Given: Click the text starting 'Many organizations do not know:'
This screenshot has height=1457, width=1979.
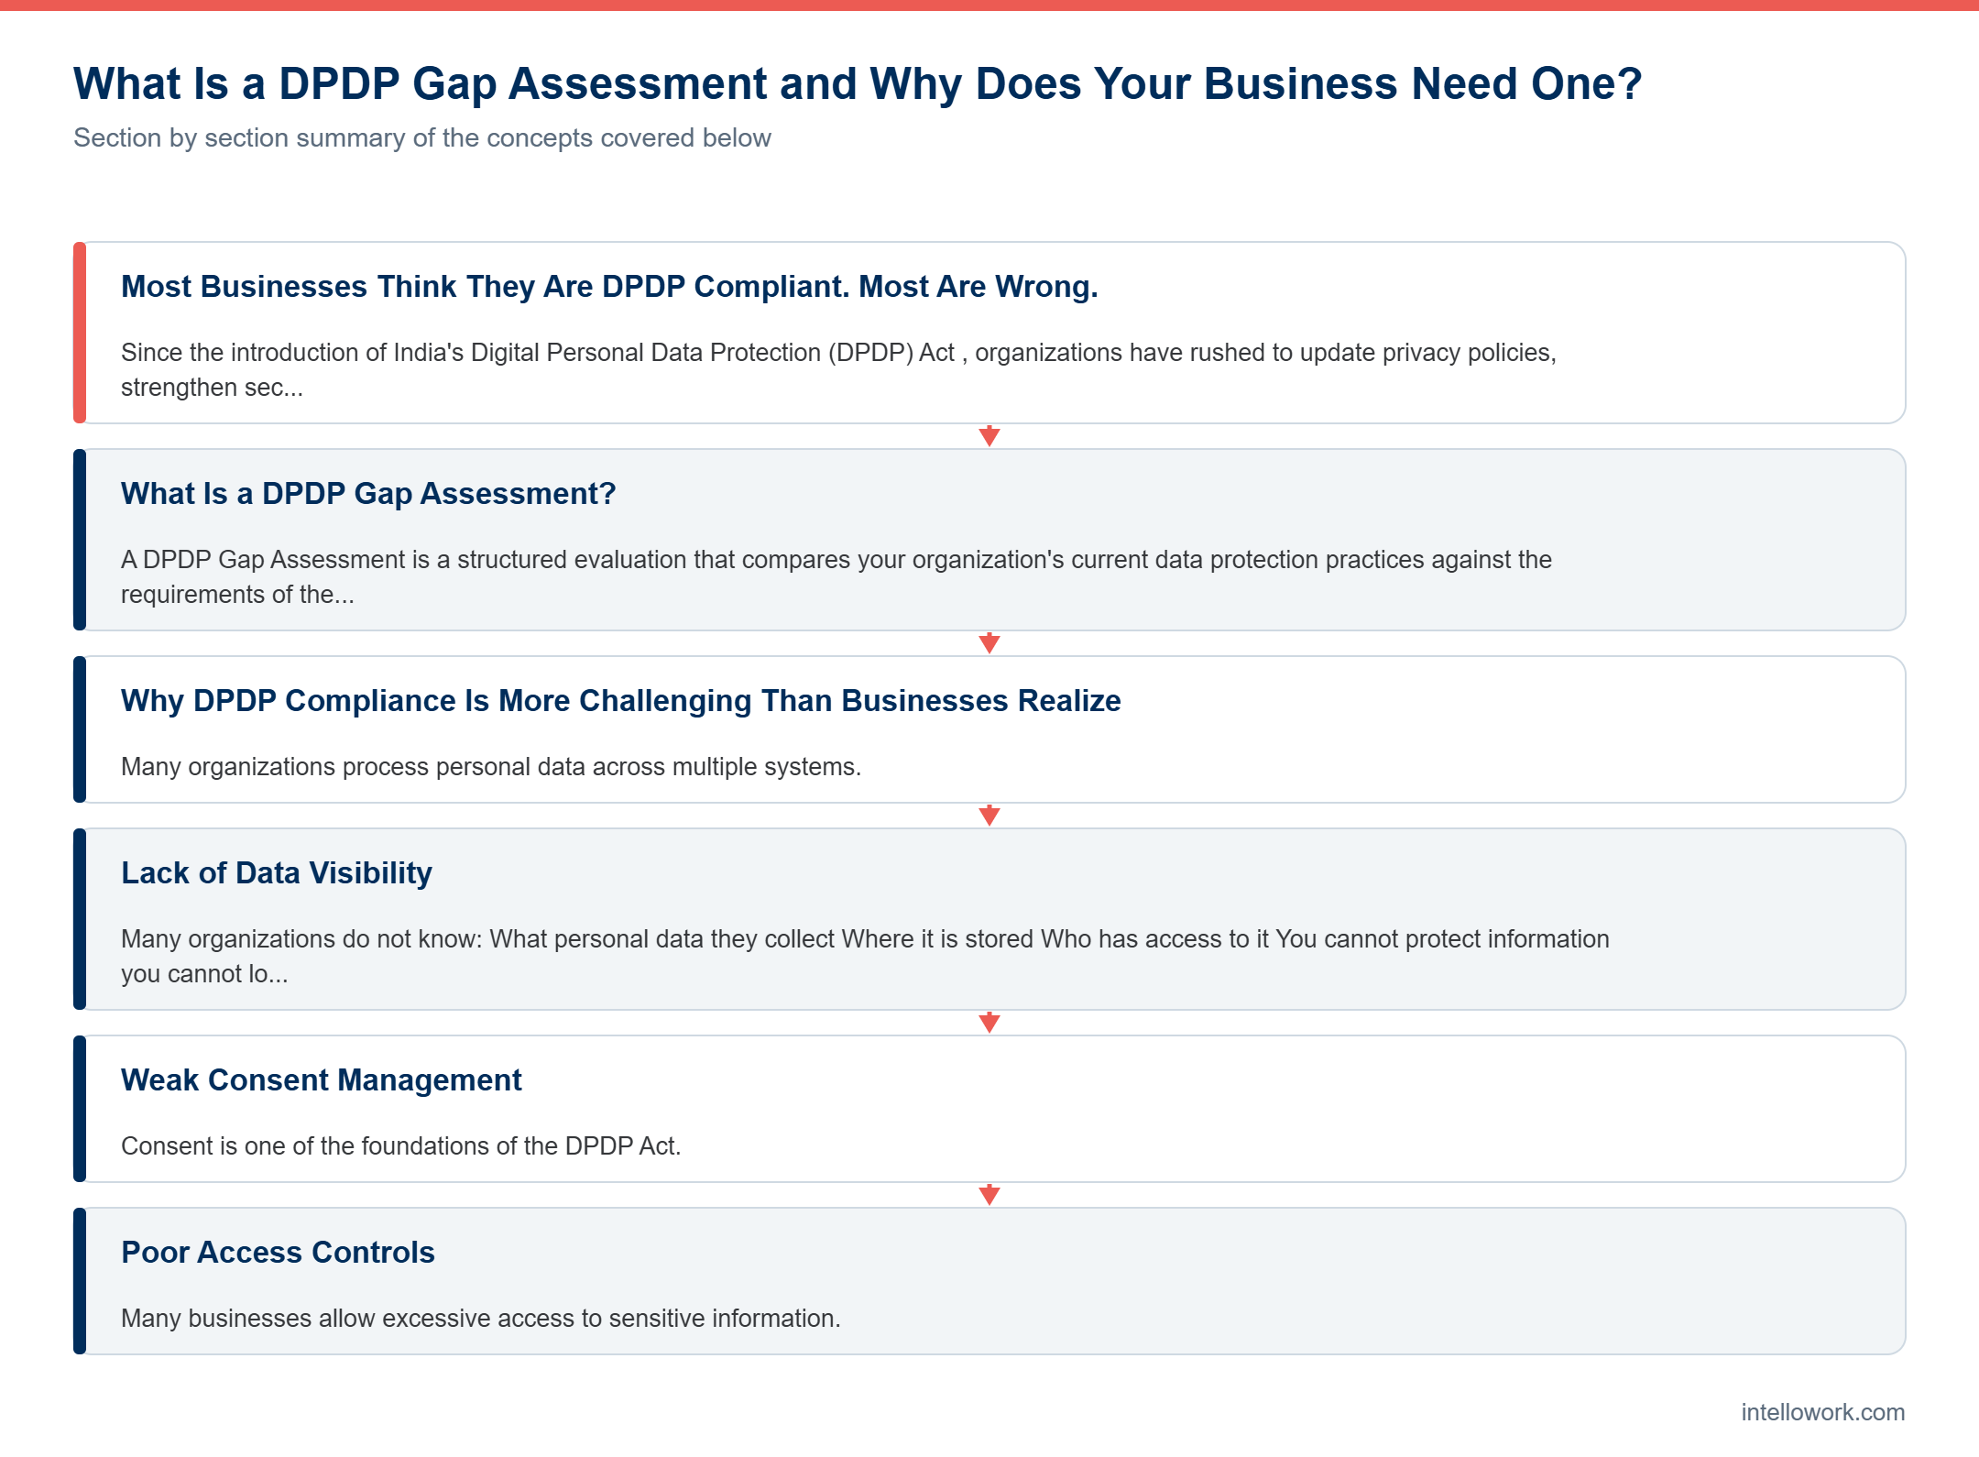Looking at the screenshot, I should pyautogui.click(x=865, y=957).
